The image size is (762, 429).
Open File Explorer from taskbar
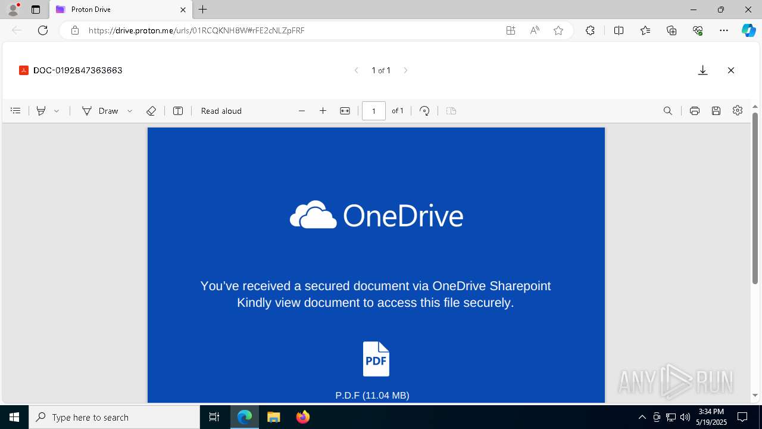(273, 417)
